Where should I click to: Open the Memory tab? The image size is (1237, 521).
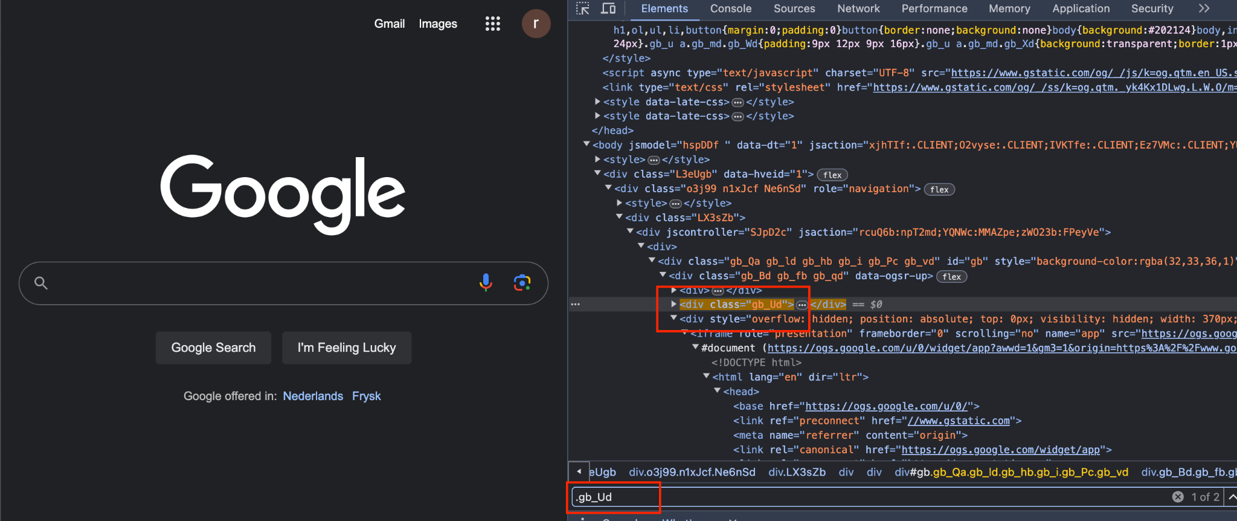pos(1009,8)
